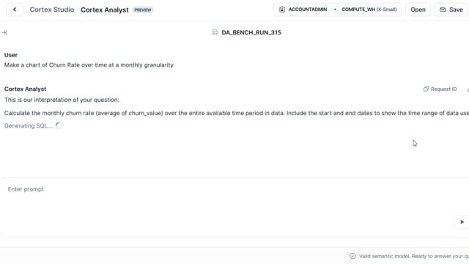Click the Request ID label
469x264 pixels.
click(x=443, y=89)
